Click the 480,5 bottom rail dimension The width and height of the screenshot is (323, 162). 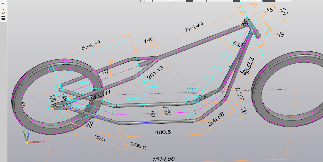point(163,132)
